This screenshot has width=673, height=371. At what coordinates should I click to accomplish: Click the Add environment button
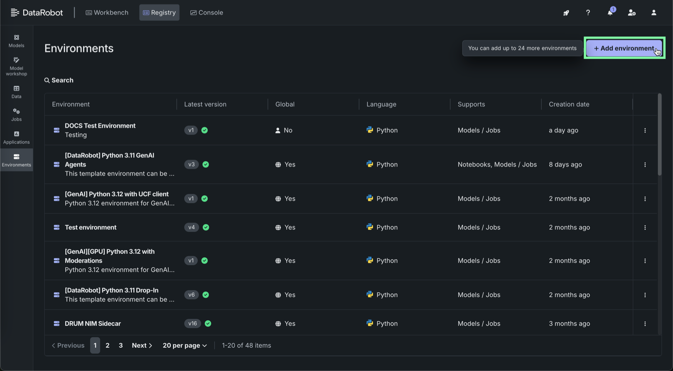(x=624, y=48)
